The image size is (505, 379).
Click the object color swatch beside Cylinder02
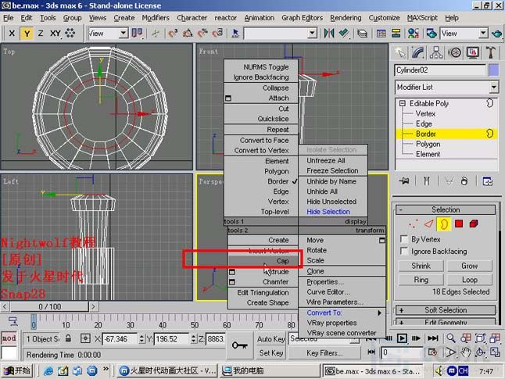click(494, 70)
